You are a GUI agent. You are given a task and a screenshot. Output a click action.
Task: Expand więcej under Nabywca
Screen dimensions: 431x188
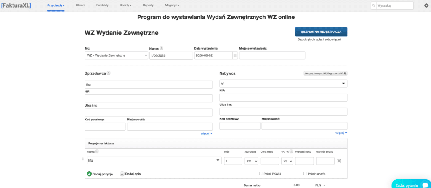click(341, 133)
